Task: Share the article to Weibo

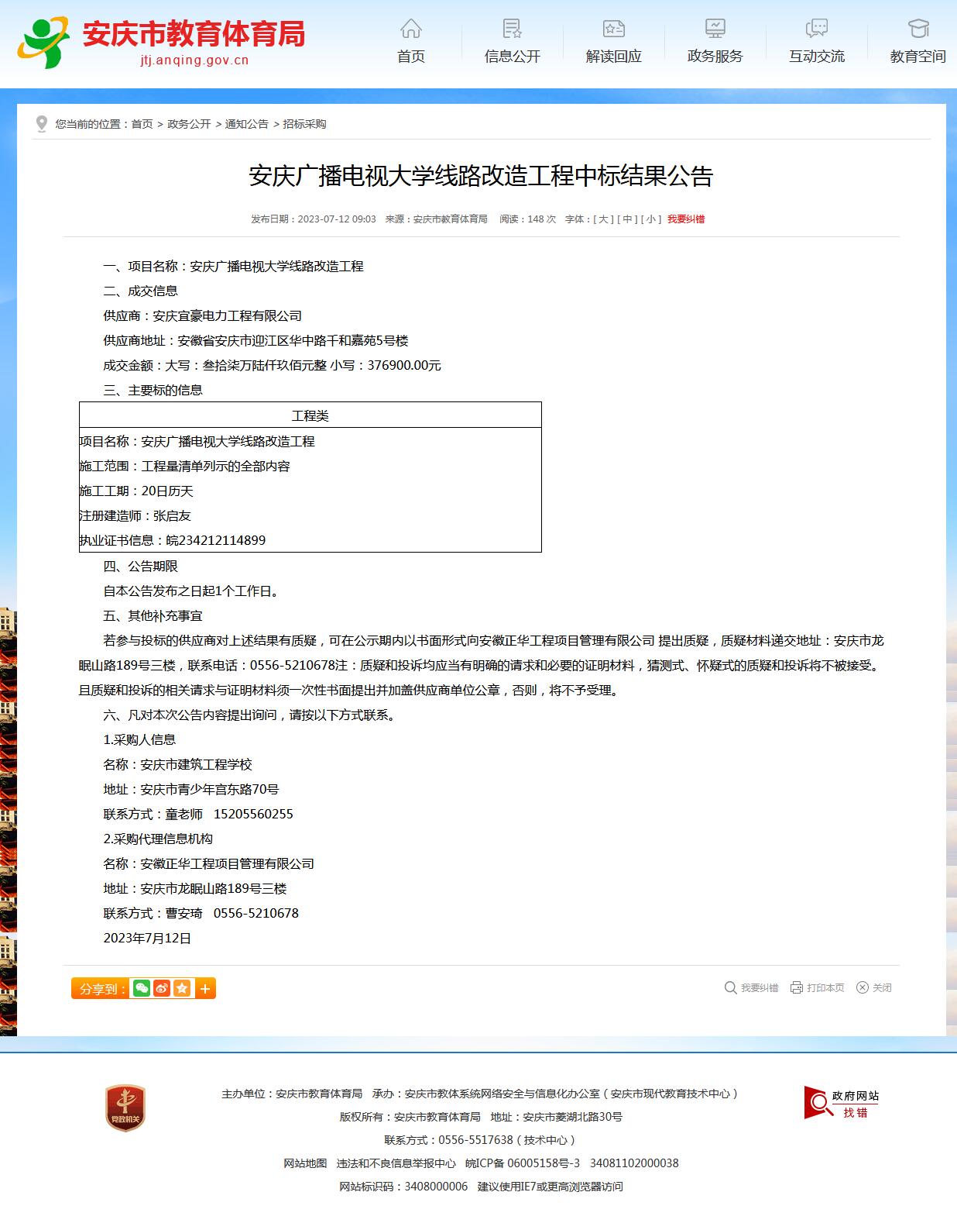Action: click(162, 988)
